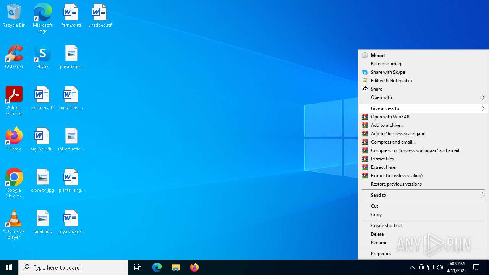Choose Compress and email...

click(423, 142)
